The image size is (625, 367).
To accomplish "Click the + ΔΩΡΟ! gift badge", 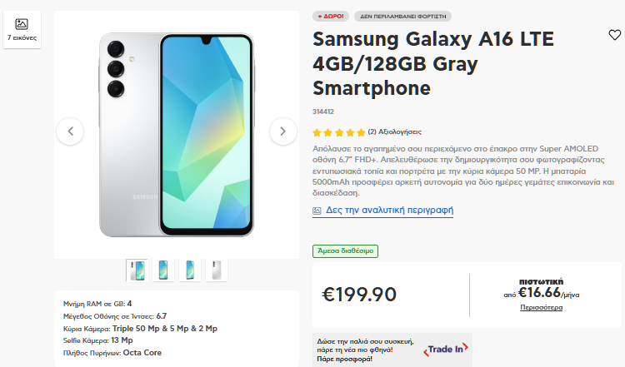I will 331,17.
